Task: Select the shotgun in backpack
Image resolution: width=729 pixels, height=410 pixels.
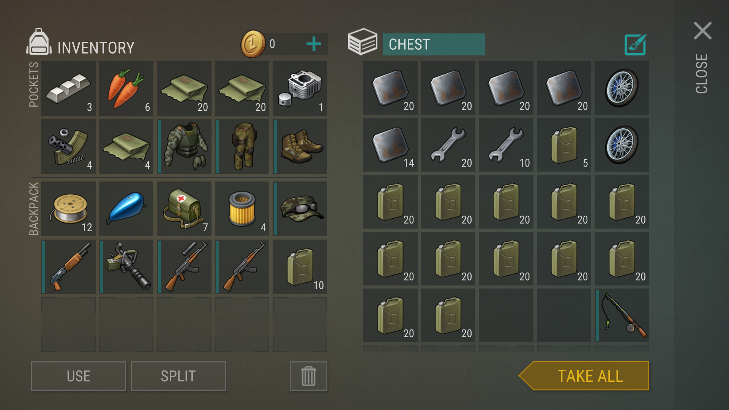Action: point(68,267)
